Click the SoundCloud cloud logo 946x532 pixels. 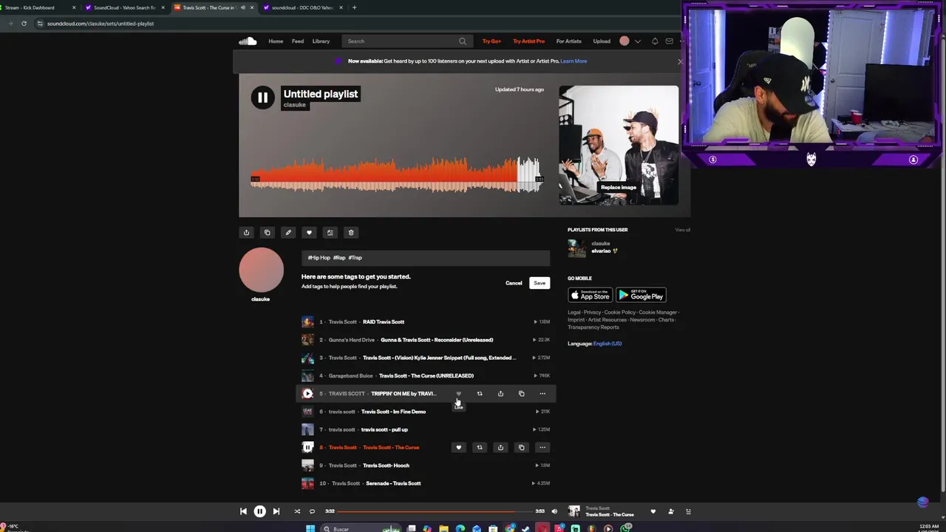pyautogui.click(x=248, y=41)
